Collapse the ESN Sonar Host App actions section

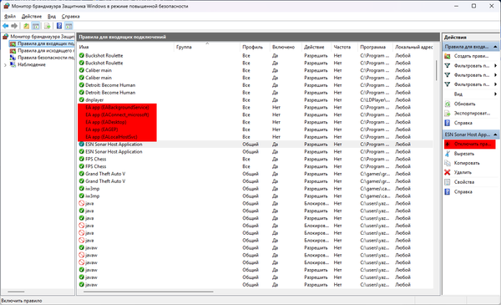click(495, 135)
